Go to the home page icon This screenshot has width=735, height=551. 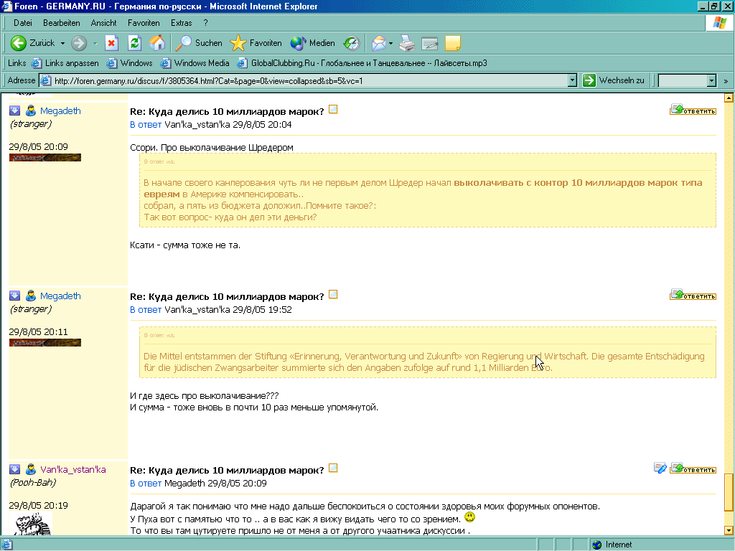157,43
